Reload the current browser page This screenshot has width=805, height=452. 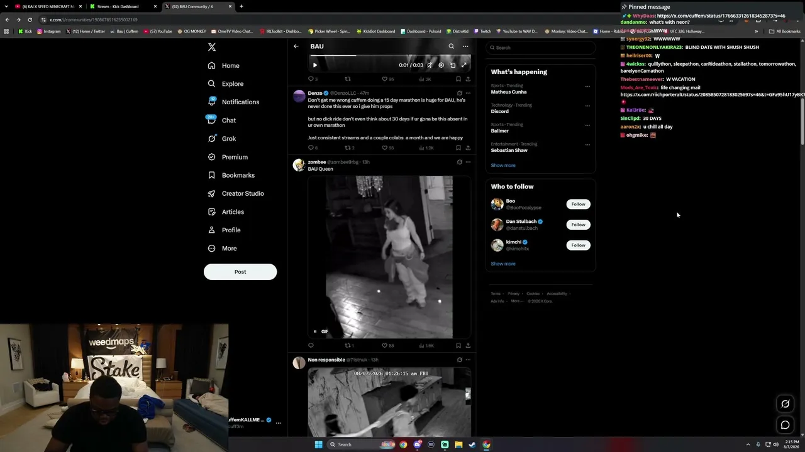(x=30, y=19)
